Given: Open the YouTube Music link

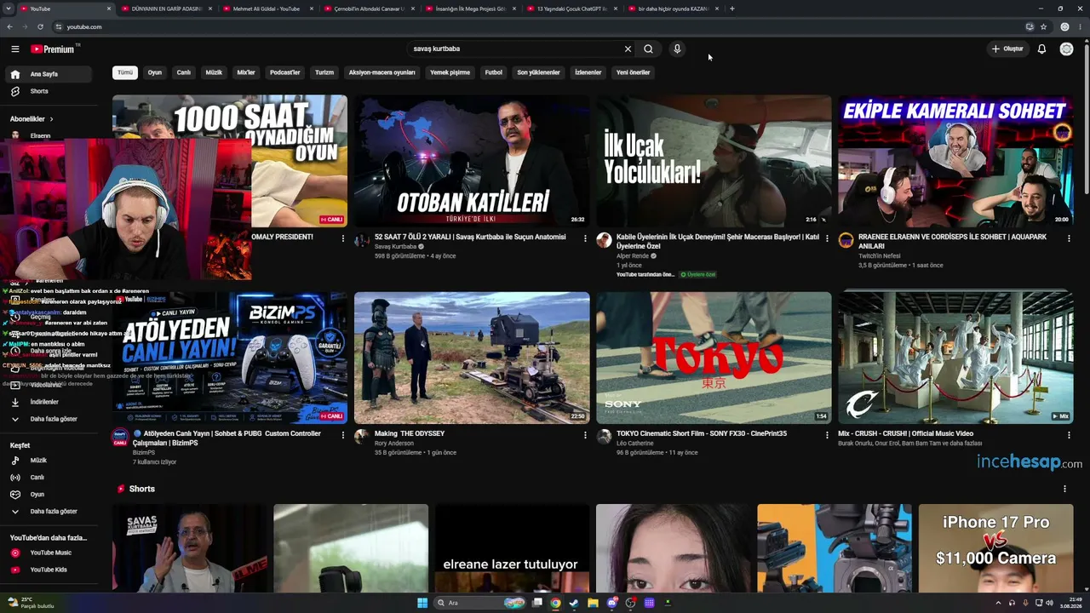Looking at the screenshot, I should (x=49, y=553).
